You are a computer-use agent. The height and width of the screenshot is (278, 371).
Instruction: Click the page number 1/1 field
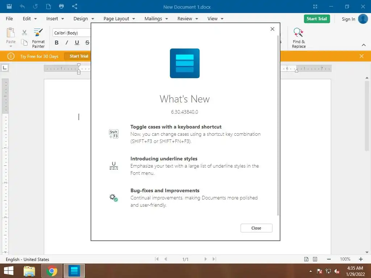coord(185,259)
